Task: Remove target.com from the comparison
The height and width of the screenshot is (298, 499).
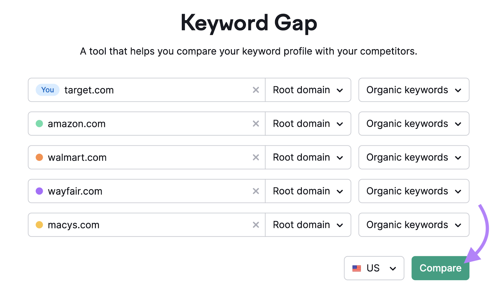Action: click(256, 90)
